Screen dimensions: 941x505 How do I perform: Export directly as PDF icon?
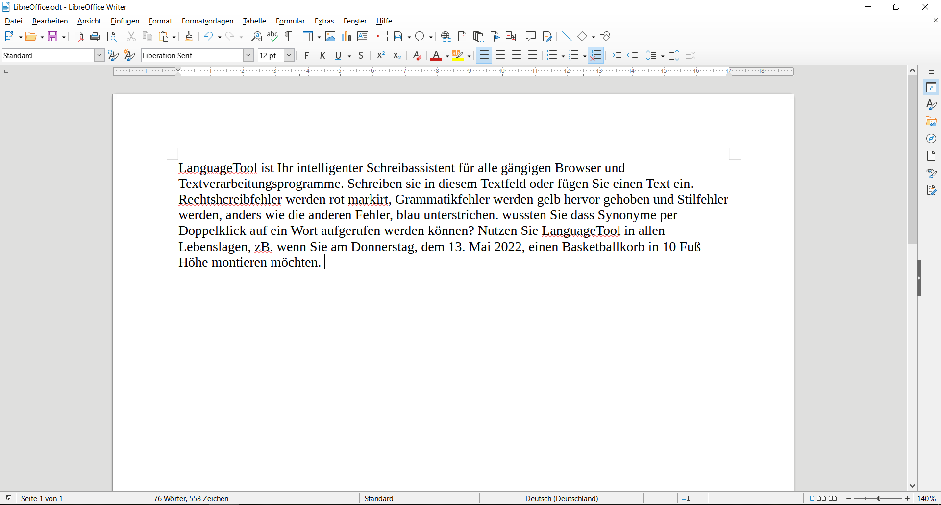79,37
